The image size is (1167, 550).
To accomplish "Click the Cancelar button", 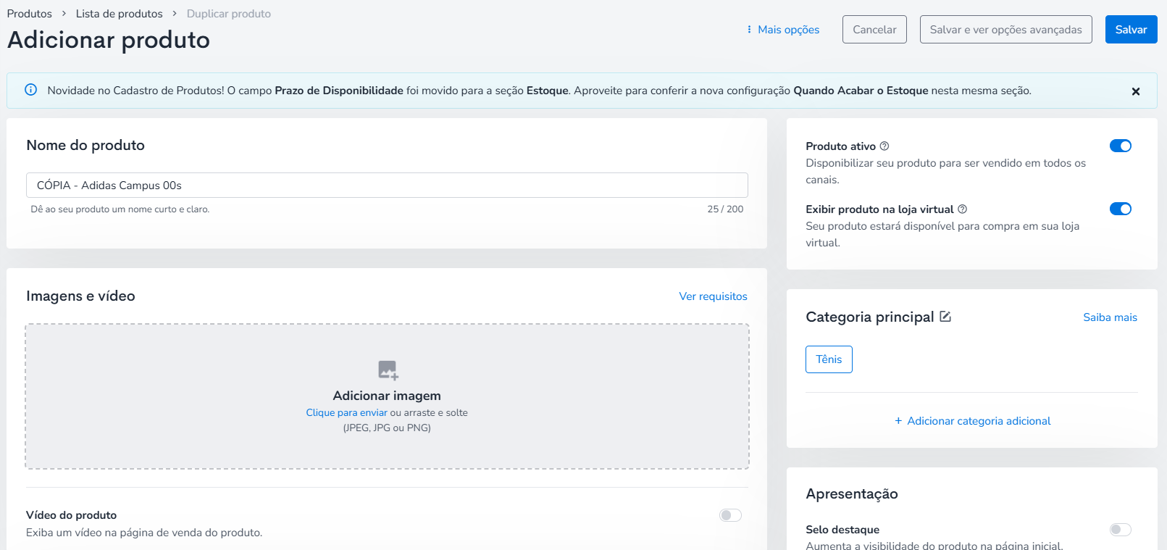I will 874,30.
